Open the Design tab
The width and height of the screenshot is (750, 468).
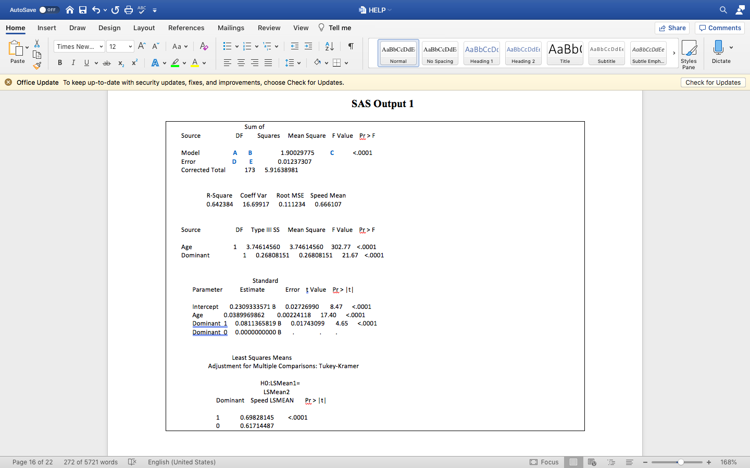pos(109,28)
